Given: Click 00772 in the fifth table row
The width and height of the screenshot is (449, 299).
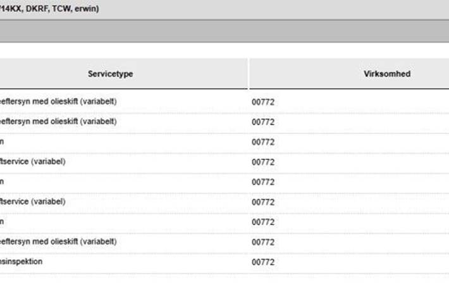Looking at the screenshot, I should (x=263, y=182).
